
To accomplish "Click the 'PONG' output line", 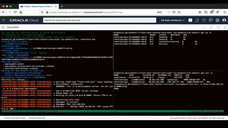I will click(116, 89).
